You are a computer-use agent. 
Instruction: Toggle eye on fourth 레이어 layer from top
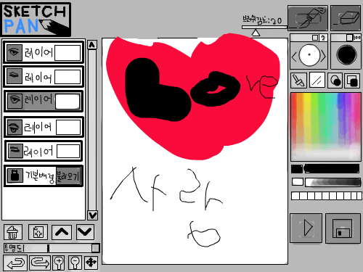(15, 127)
